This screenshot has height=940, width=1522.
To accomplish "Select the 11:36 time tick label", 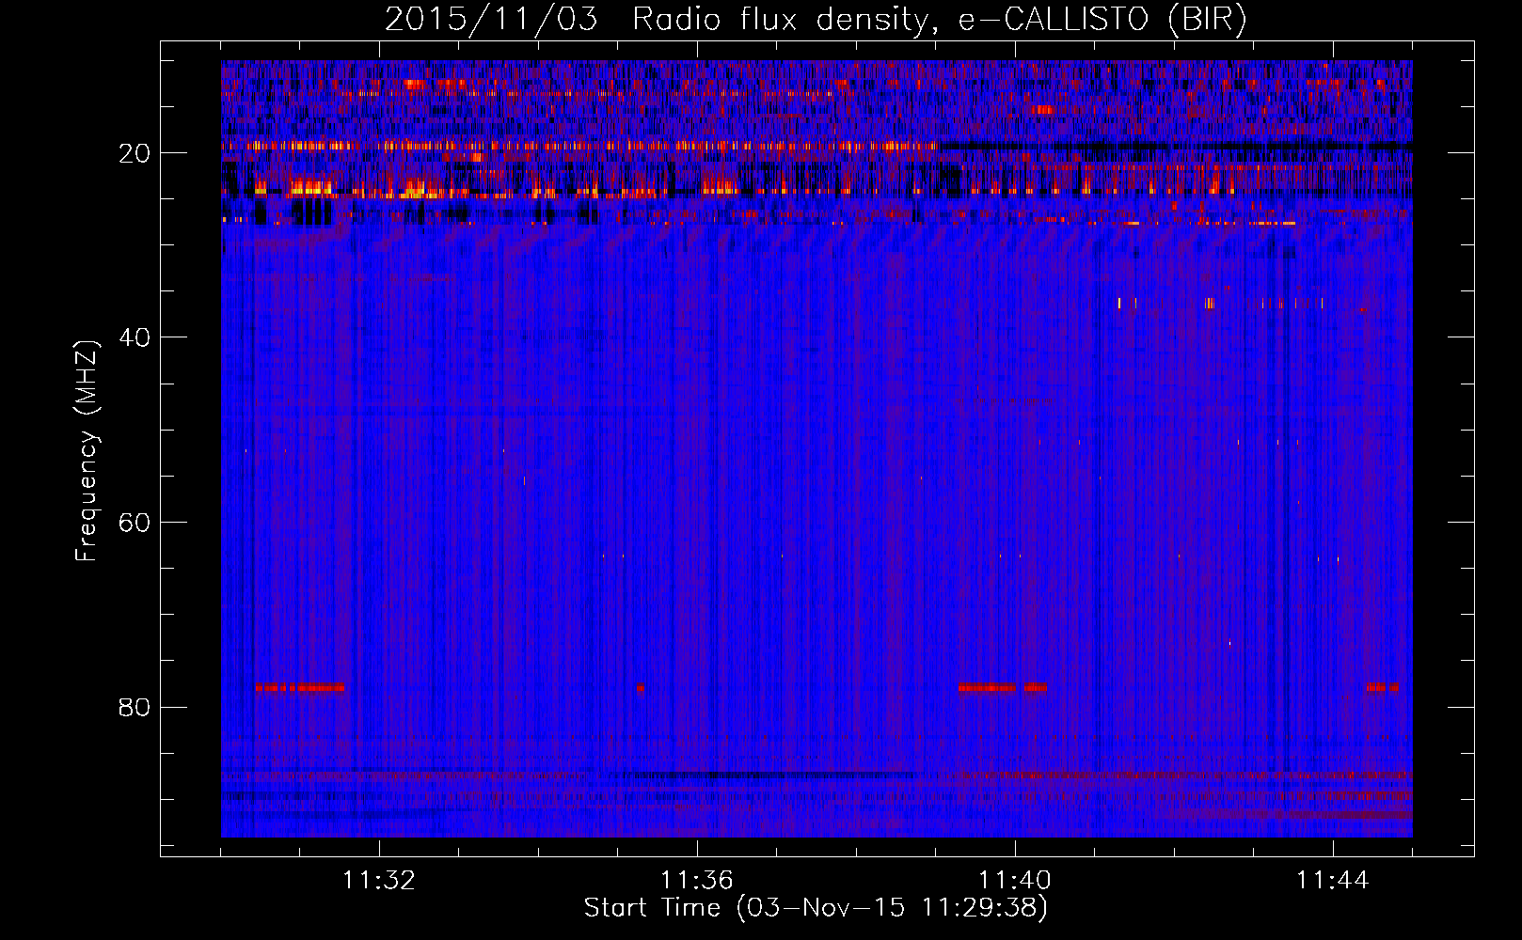I will click(x=696, y=881).
